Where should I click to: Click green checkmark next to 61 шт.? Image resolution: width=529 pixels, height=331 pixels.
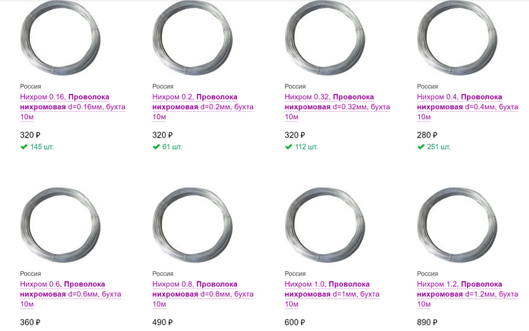(156, 147)
